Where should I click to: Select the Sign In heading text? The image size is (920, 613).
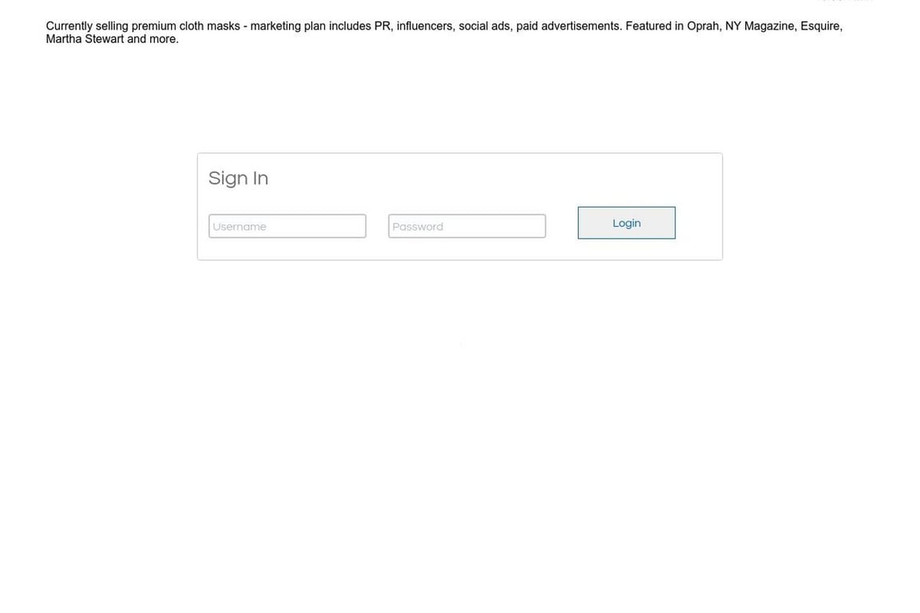238,178
